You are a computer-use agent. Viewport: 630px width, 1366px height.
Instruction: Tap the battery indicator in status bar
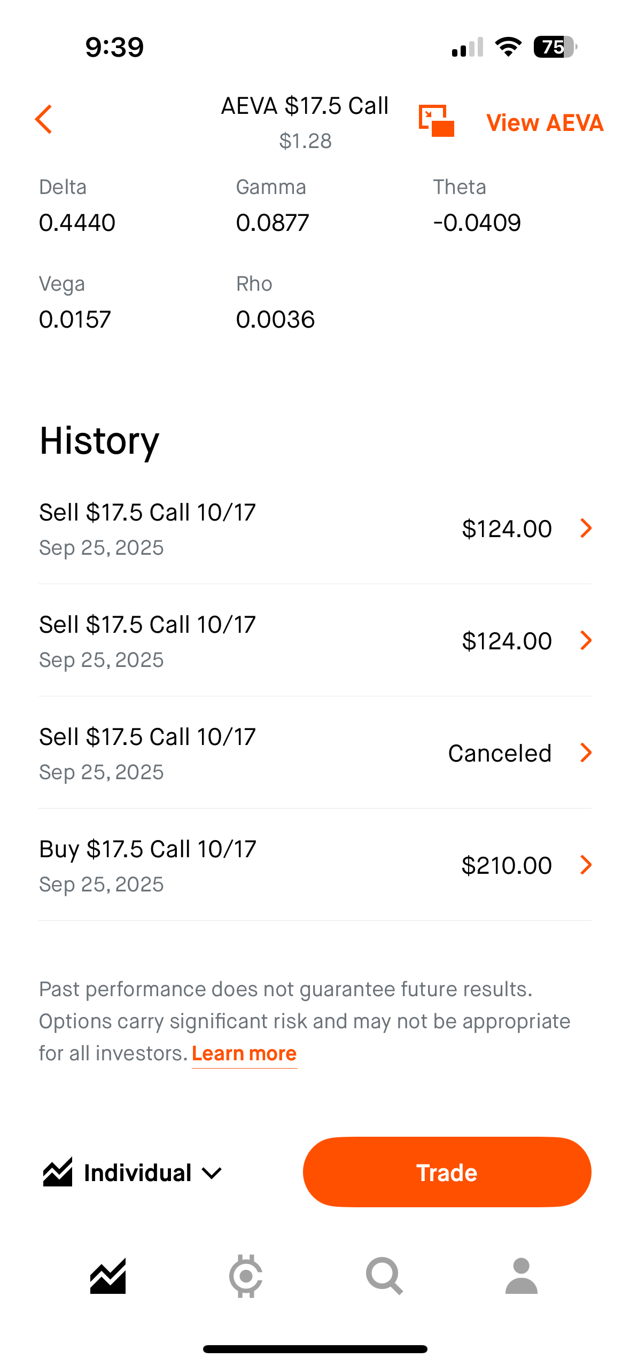pyautogui.click(x=555, y=47)
